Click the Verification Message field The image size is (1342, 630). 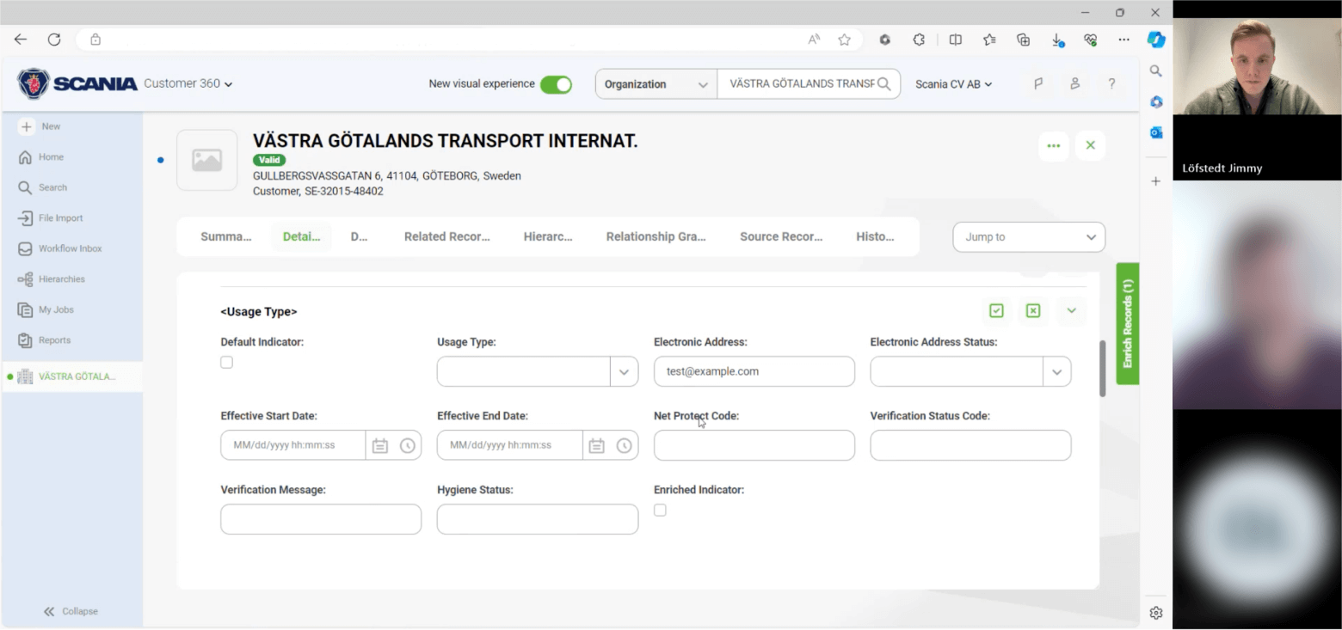[321, 520]
